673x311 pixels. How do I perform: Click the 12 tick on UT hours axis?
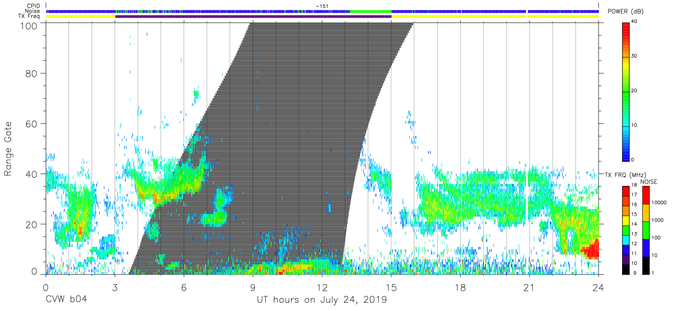(322, 287)
